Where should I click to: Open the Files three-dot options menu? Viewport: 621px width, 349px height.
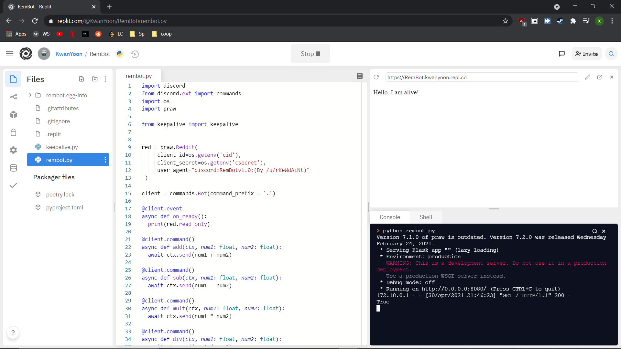(105, 79)
